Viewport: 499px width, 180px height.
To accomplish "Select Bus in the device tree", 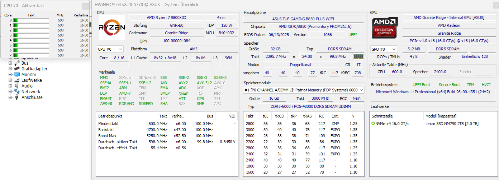I will coord(25,63).
